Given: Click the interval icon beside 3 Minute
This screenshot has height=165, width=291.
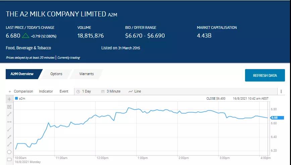Looking at the screenshot, I should pos(103,92).
